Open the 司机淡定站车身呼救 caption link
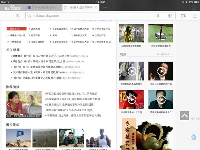200x150 pixels. tap(161, 46)
